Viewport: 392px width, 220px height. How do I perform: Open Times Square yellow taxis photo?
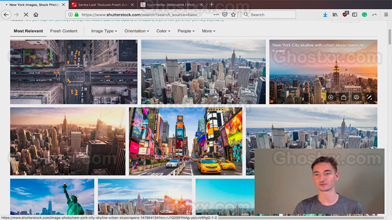click(185, 141)
